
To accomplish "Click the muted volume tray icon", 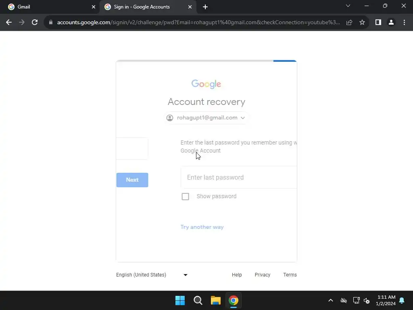I will click(367, 300).
